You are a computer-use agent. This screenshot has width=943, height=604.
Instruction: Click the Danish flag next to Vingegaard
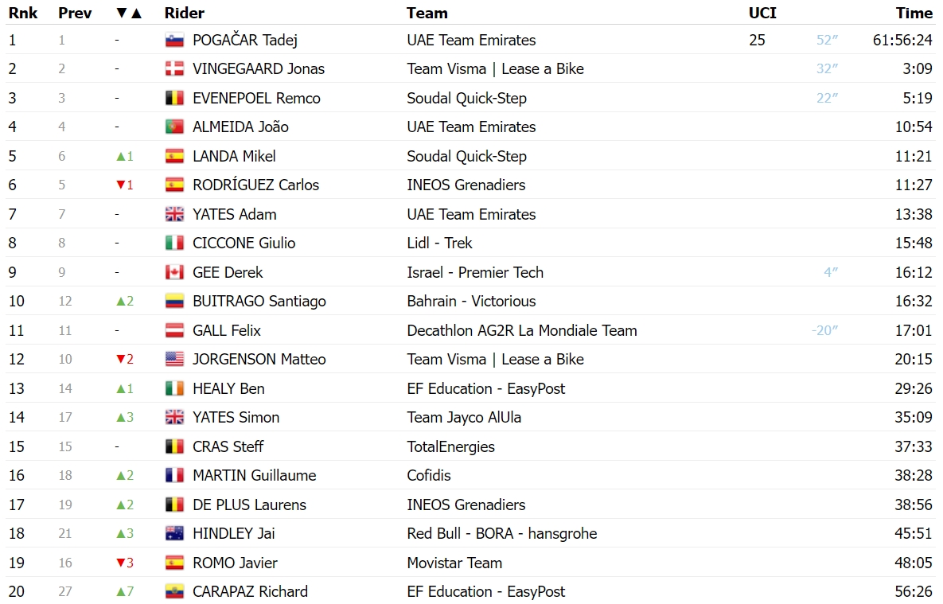pos(174,69)
